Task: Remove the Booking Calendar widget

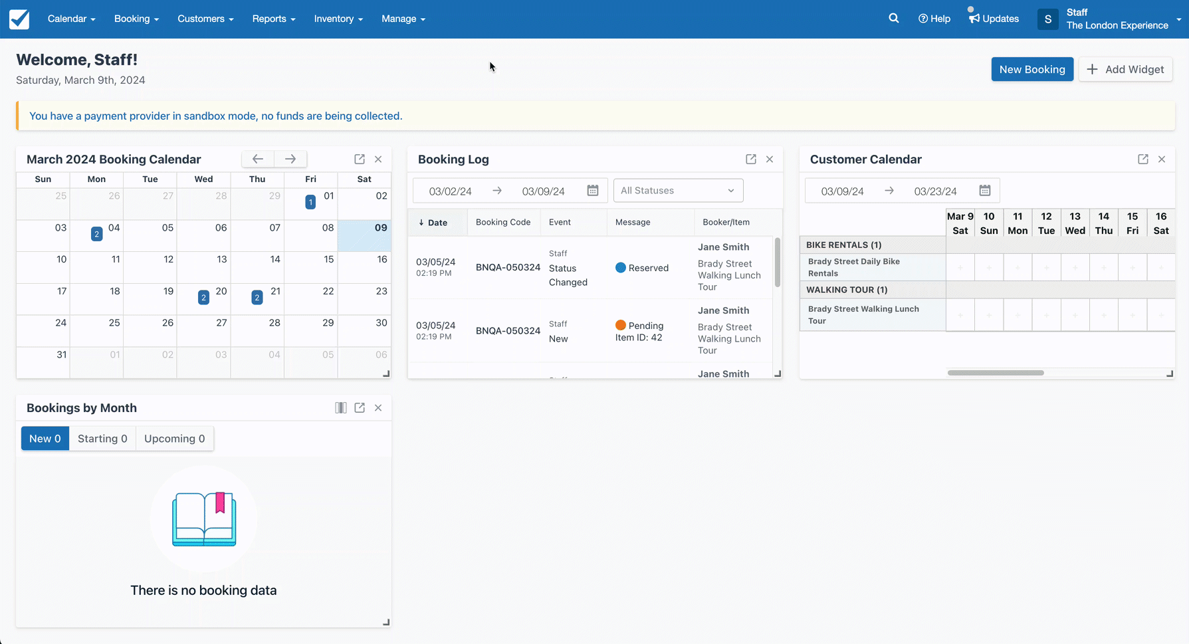Action: click(378, 159)
